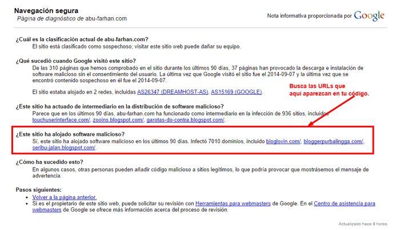Click 'Página de diagnóstico de abu-farhan.com' subtitle

click(x=72, y=19)
